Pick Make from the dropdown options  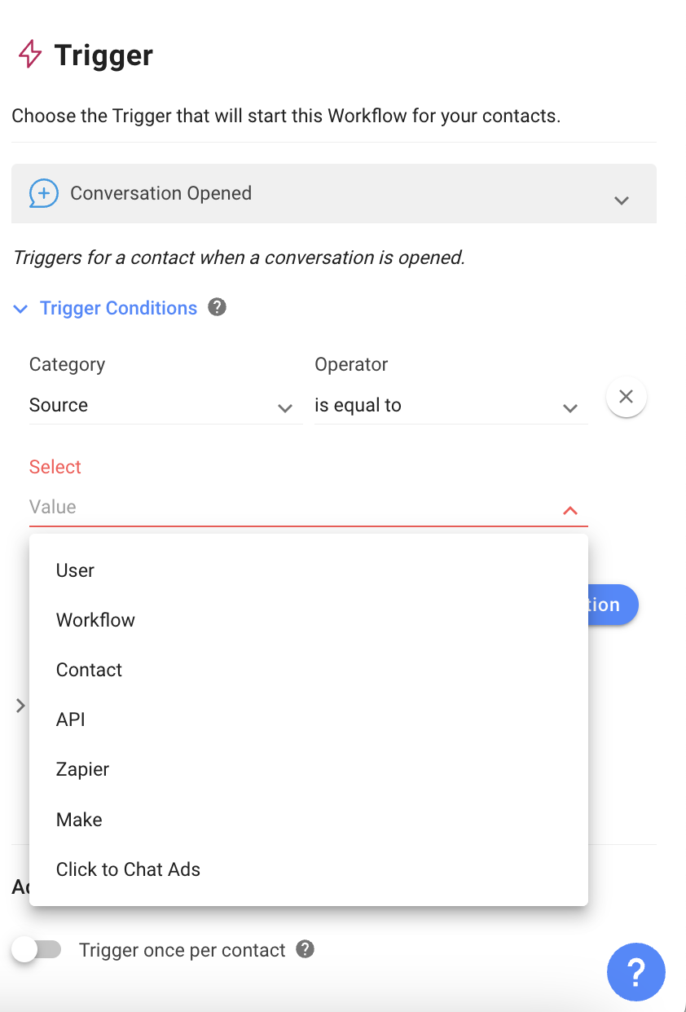tap(79, 820)
